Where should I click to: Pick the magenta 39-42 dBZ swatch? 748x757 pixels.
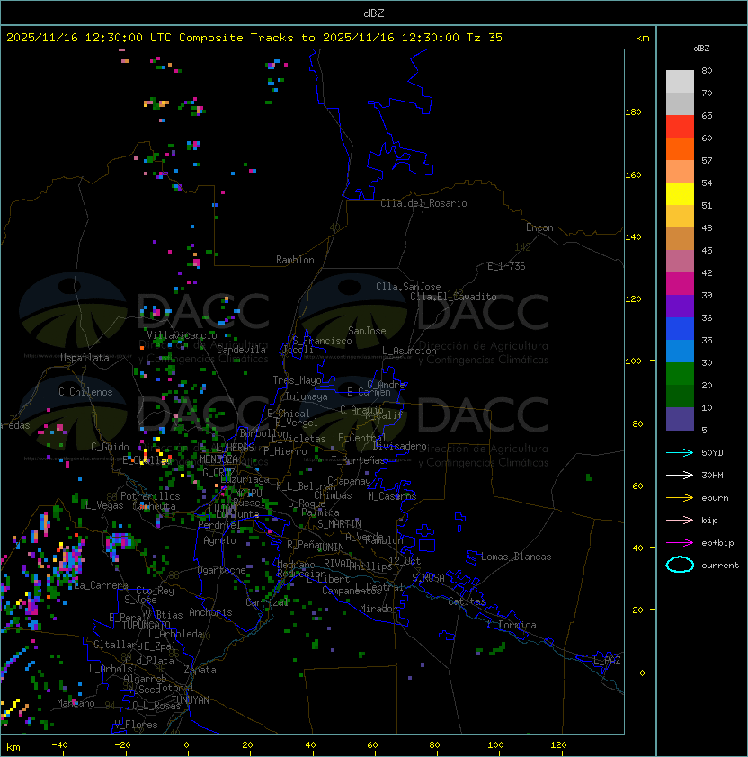(x=680, y=284)
